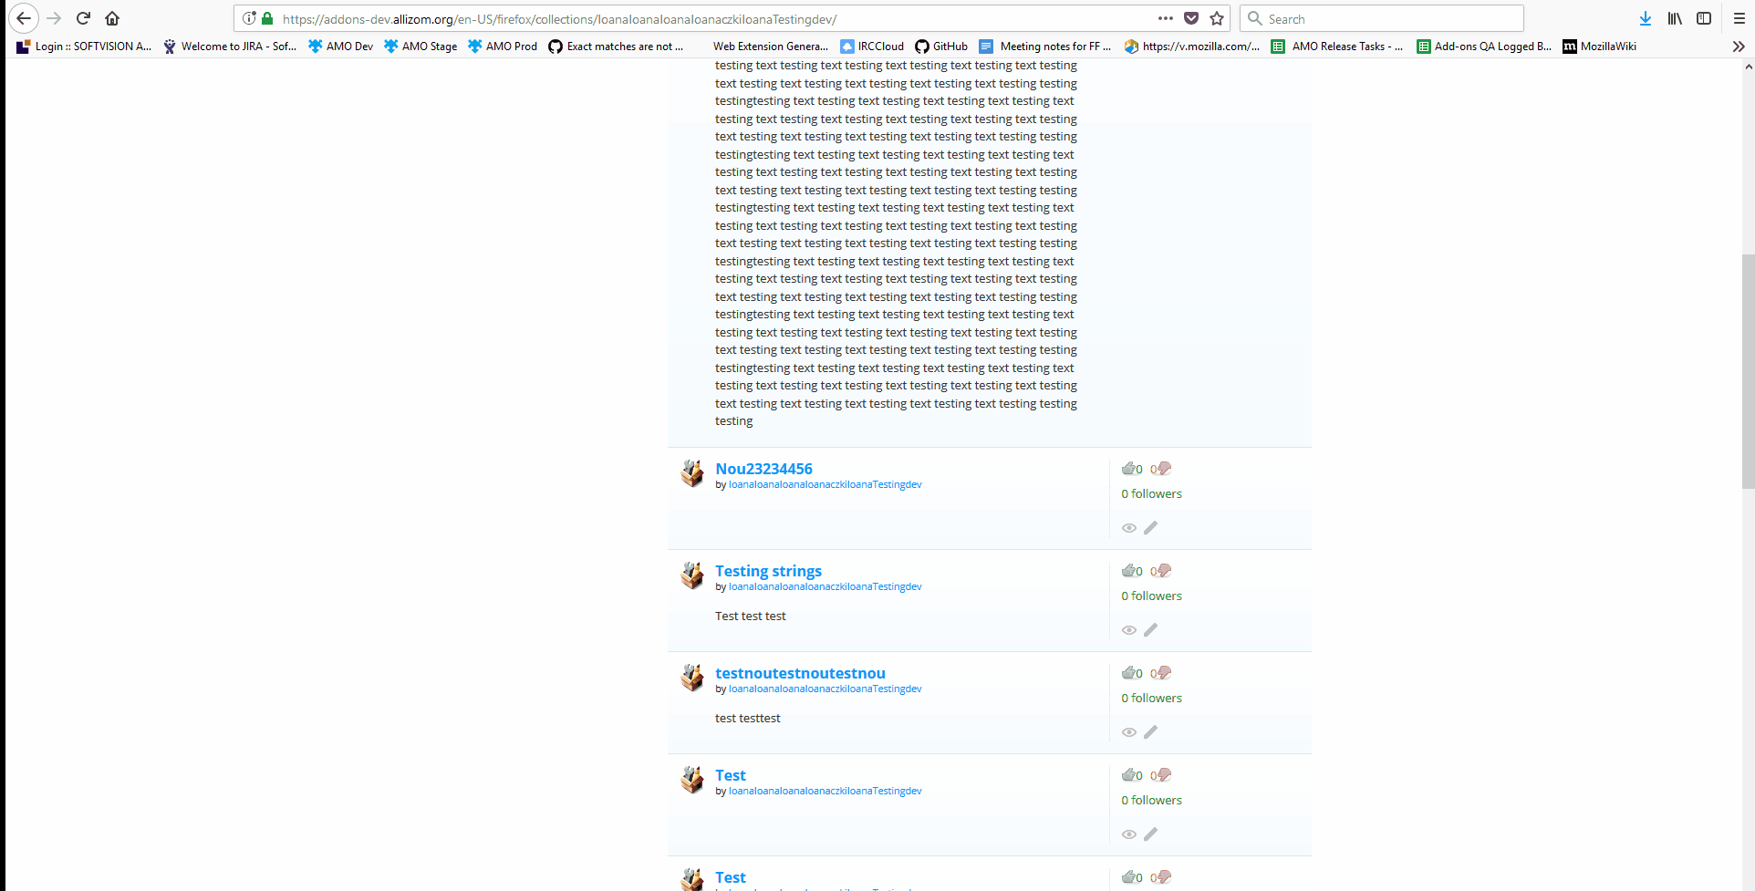
Task: Select the address bar URL
Action: (559, 19)
